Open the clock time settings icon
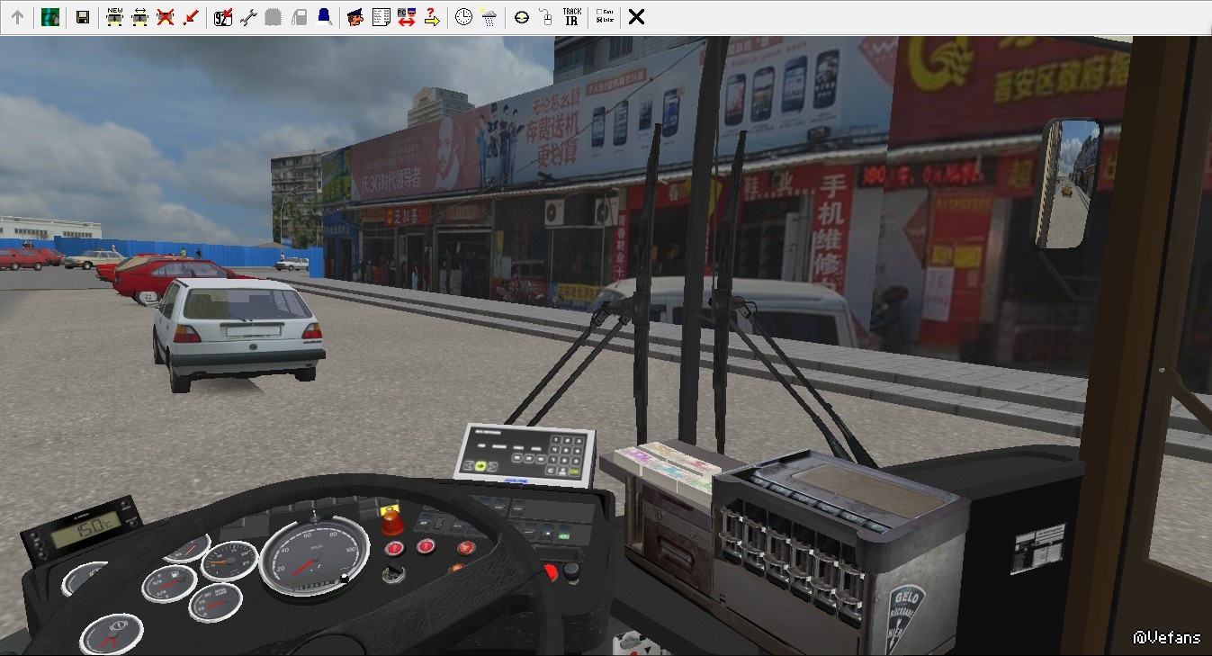1212x656 pixels. [x=463, y=17]
